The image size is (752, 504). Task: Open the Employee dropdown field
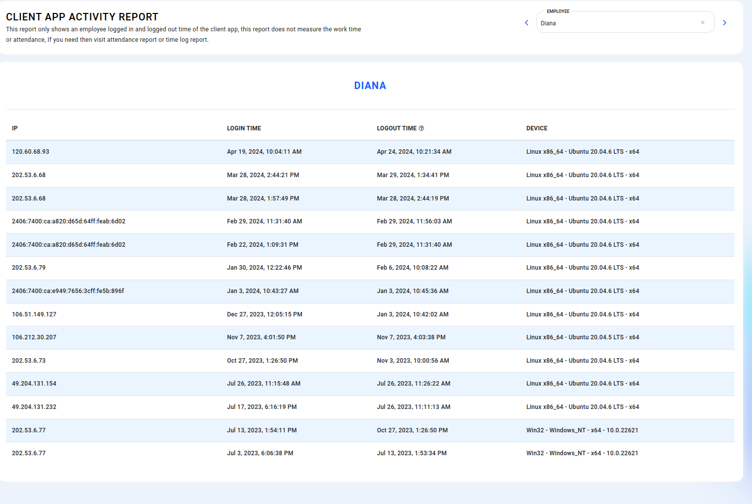(x=617, y=23)
